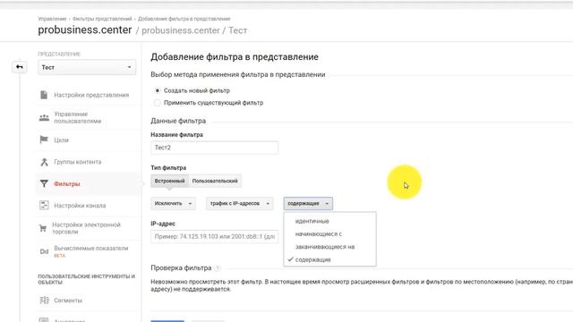Image resolution: width=573 pixels, height=322 pixels.
Task: Click the help icon beside Проверка фильтра
Action: 218,268
